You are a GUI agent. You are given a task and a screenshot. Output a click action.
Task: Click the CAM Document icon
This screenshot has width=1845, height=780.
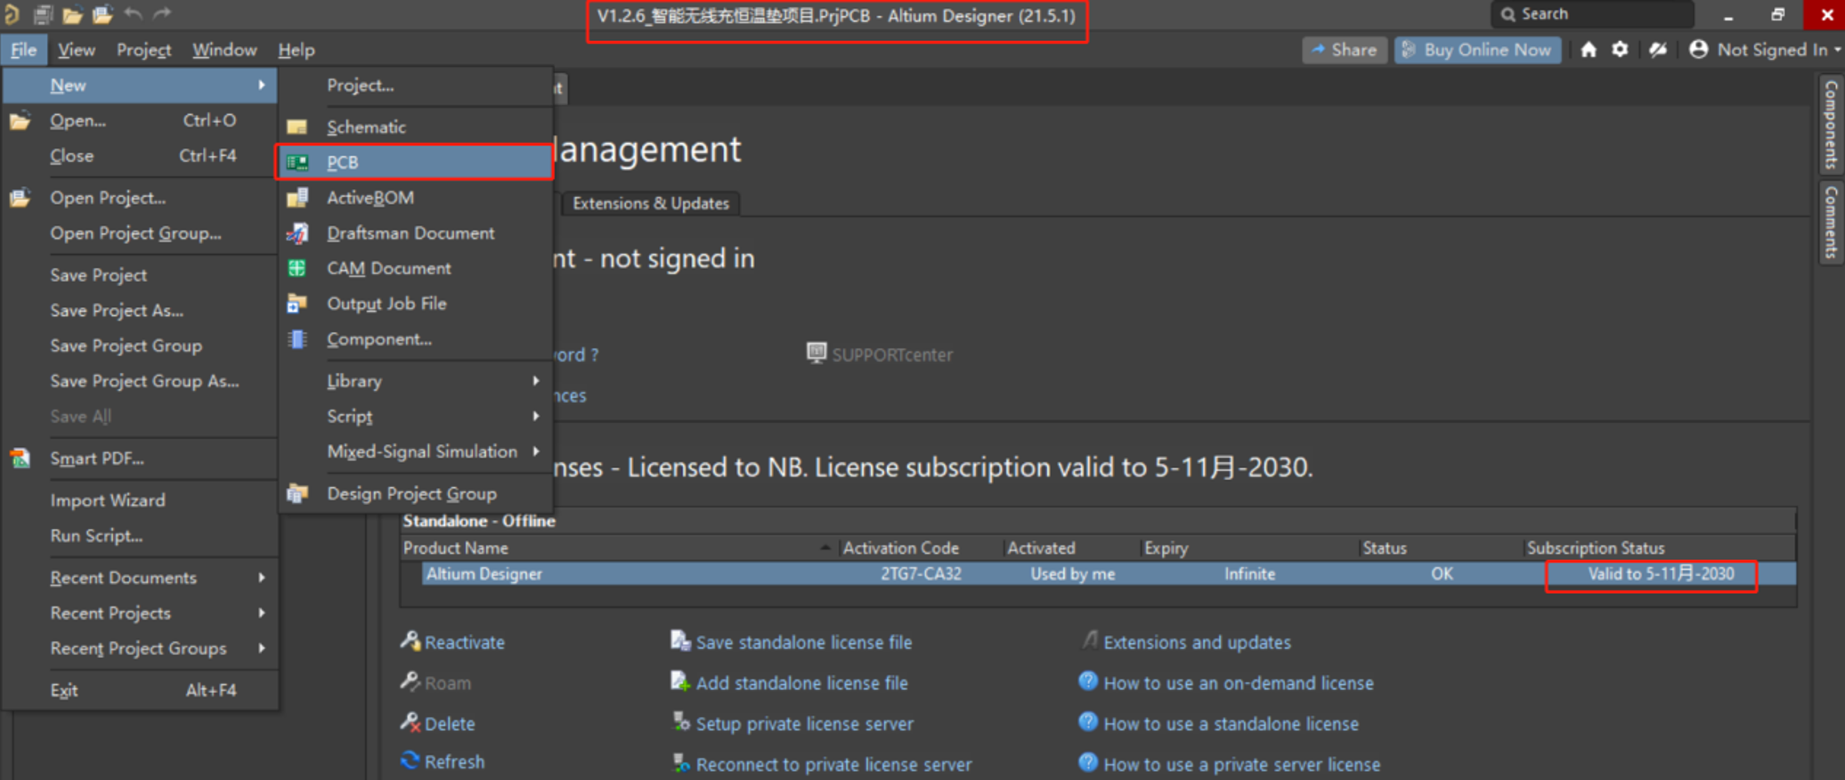pos(297,268)
